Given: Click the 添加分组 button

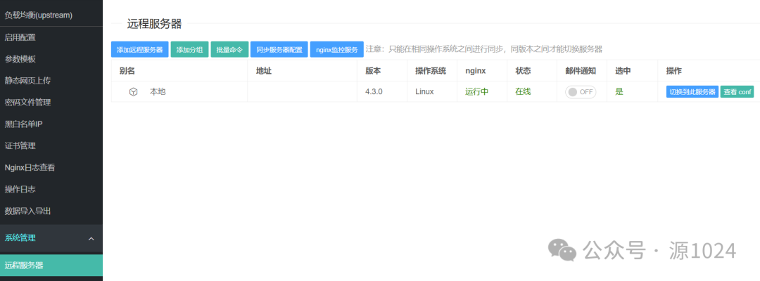Looking at the screenshot, I should point(189,49).
